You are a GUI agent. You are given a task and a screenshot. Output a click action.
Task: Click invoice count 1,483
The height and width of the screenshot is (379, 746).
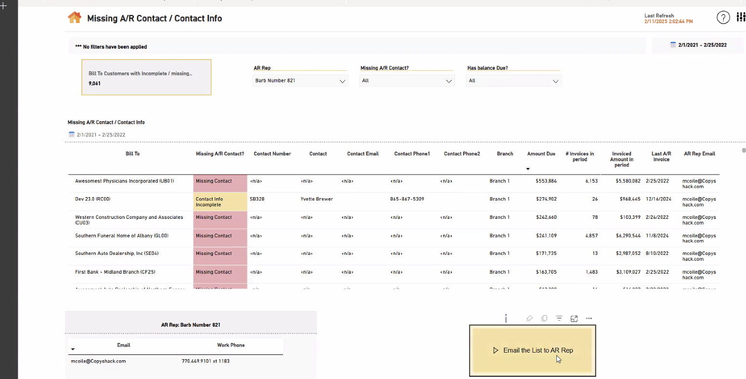592,272
